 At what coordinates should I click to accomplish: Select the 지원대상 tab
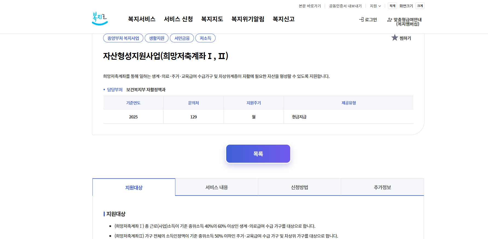pyautogui.click(x=134, y=187)
